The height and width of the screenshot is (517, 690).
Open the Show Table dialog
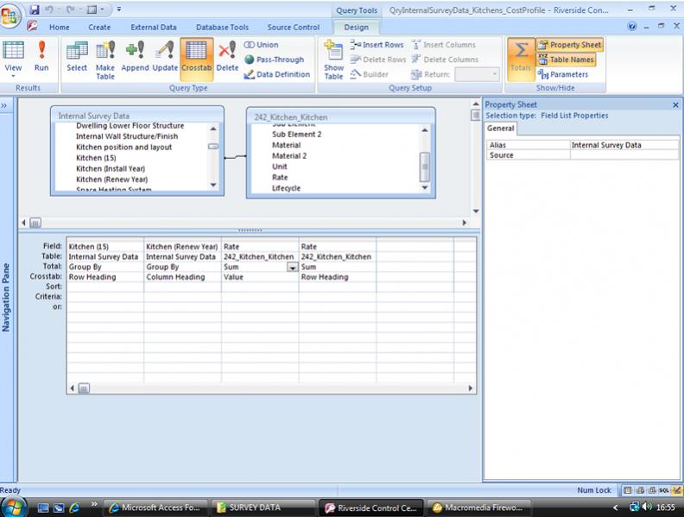coord(333,59)
